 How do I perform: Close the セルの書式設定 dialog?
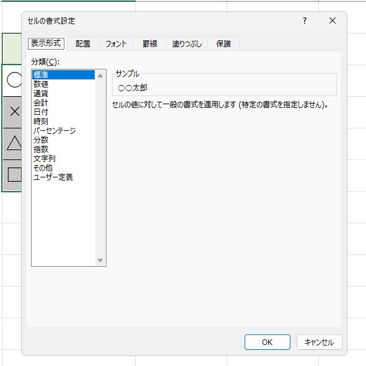[333, 20]
